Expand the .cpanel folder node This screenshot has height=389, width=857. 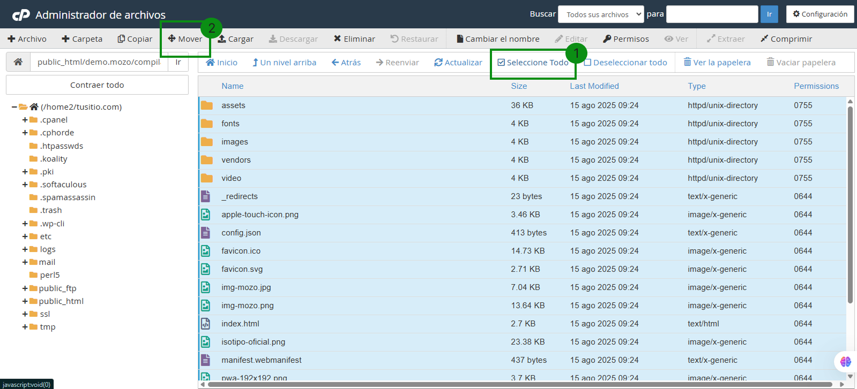pos(25,120)
